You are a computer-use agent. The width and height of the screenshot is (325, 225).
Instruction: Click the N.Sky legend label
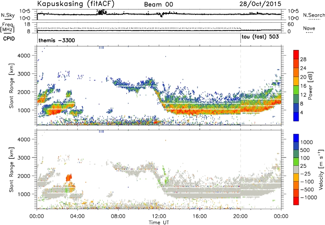pyautogui.click(x=8, y=15)
